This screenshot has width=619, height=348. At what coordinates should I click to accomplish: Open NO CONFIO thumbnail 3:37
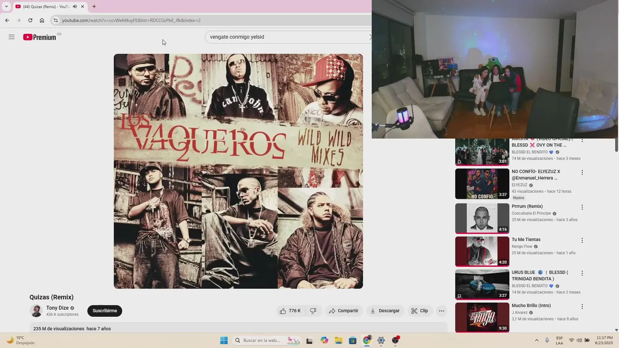tap(482, 184)
